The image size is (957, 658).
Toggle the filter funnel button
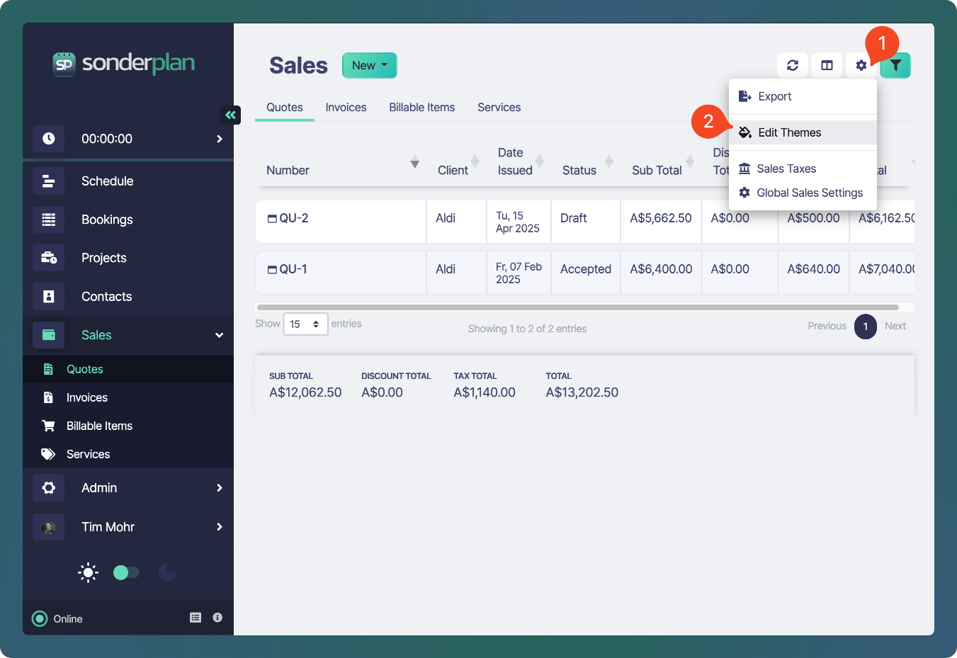pyautogui.click(x=895, y=65)
